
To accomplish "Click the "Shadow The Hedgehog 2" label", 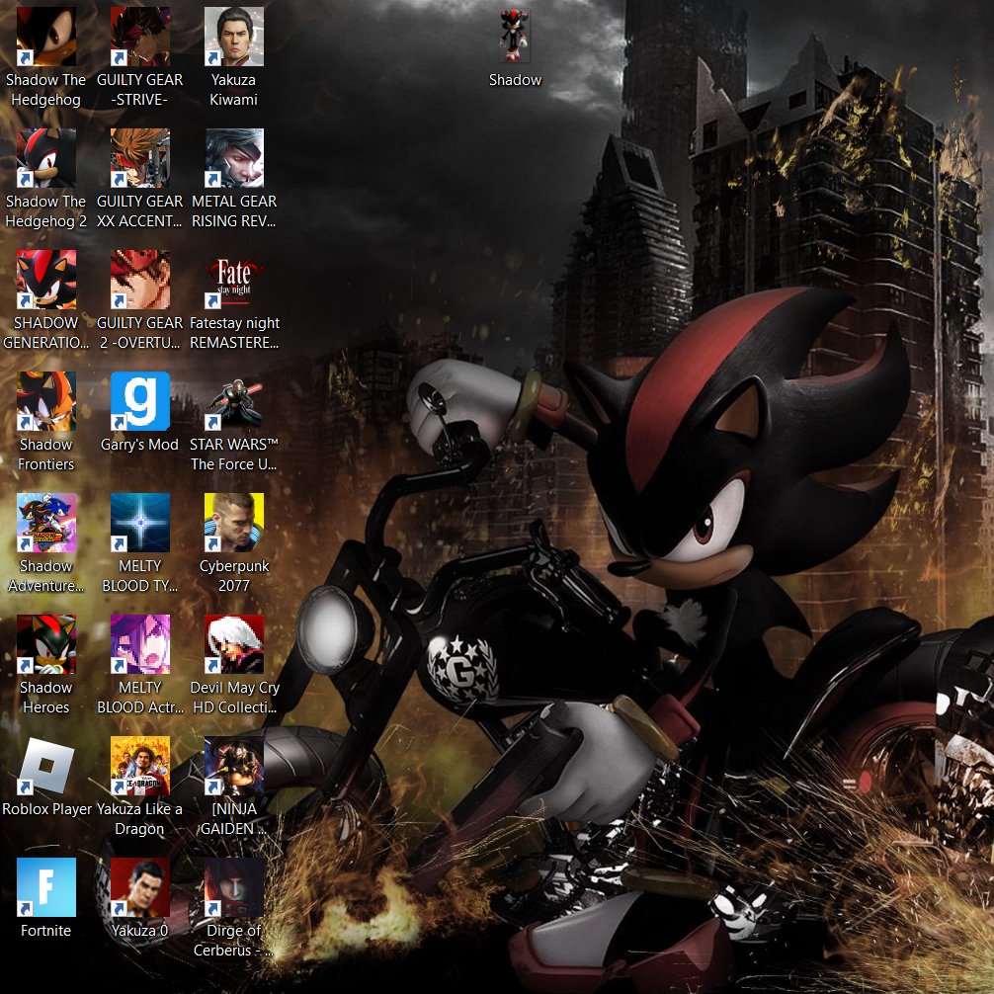I will (x=45, y=211).
